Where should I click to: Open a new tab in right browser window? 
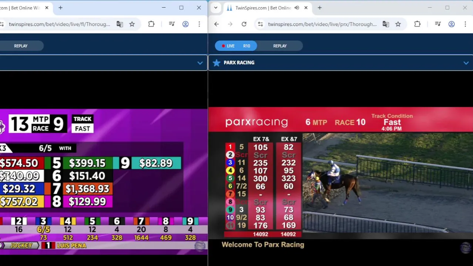point(319,8)
